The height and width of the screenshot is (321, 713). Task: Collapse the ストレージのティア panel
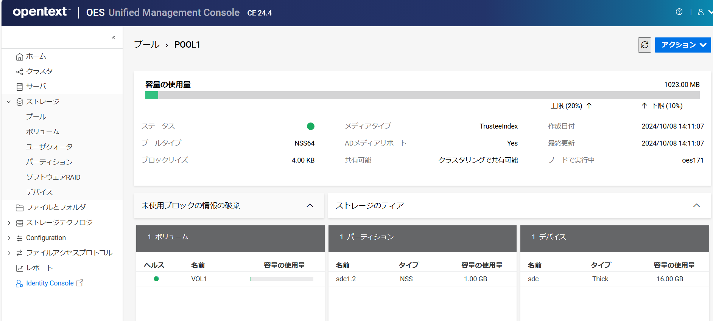[696, 206]
